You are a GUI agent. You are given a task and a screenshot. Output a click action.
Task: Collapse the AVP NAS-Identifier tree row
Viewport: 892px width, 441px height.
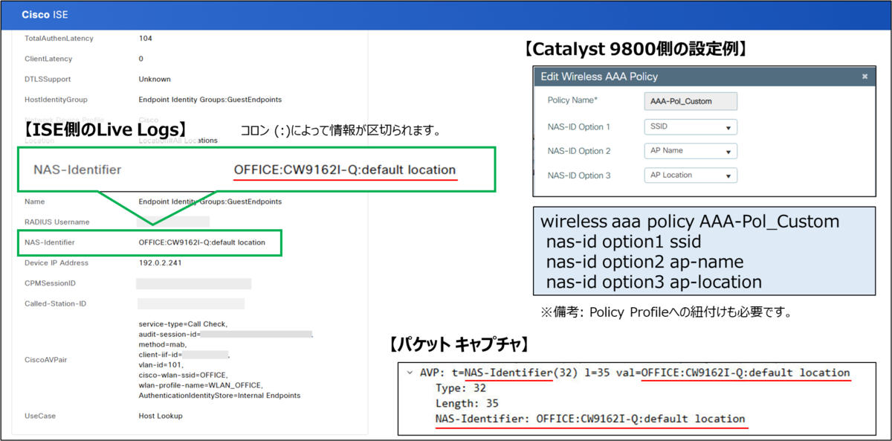pyautogui.click(x=410, y=373)
